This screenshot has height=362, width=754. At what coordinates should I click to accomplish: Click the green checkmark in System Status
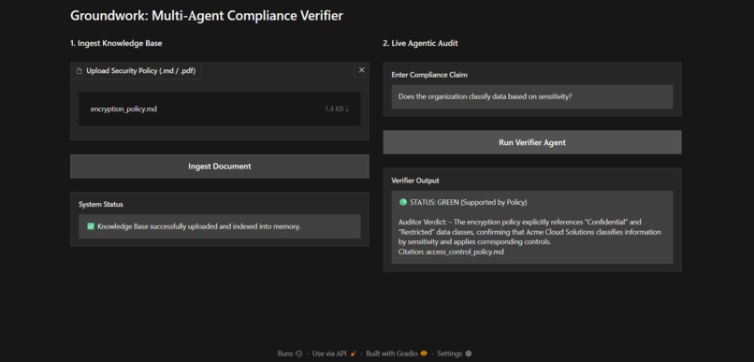click(x=91, y=226)
